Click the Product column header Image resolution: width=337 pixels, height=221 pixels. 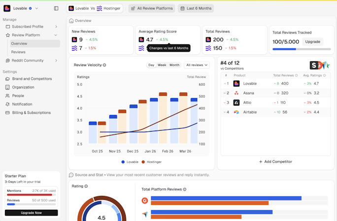[239, 75]
